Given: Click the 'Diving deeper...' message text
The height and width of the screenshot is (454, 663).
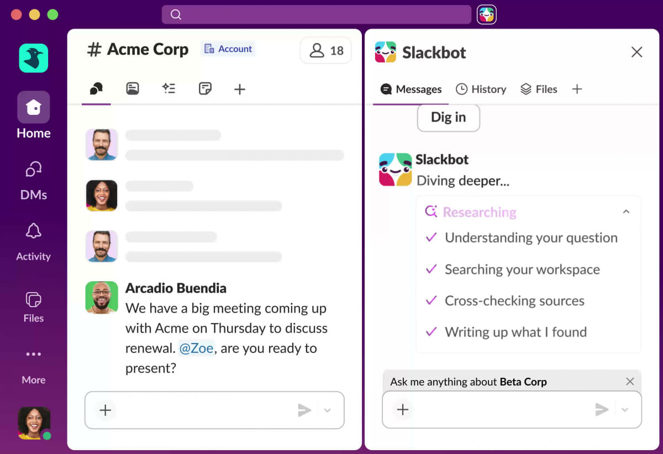Looking at the screenshot, I should tap(463, 181).
